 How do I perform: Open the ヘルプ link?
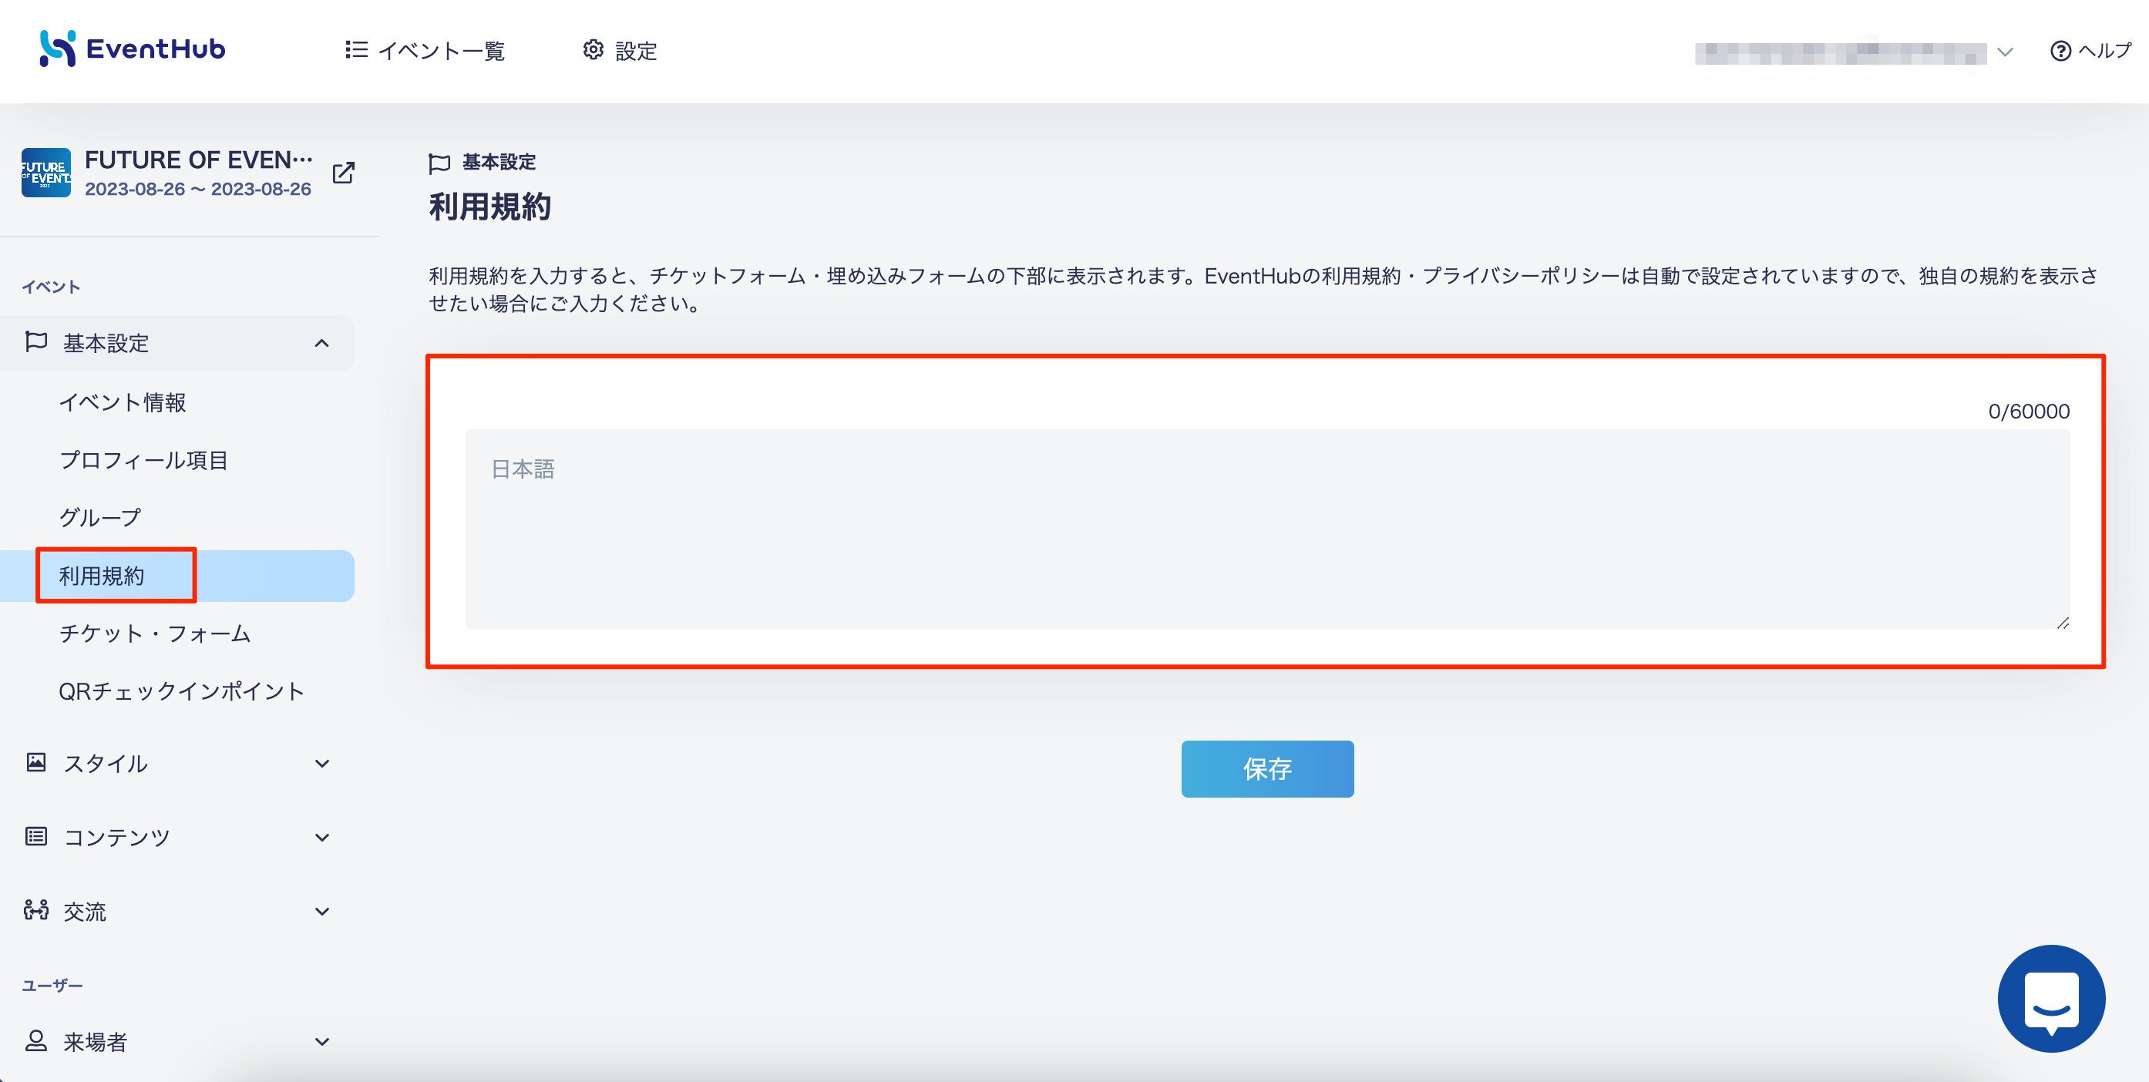(x=2090, y=51)
